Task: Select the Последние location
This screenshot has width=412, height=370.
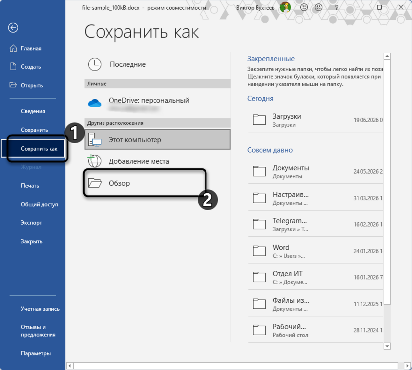Action: (157, 64)
